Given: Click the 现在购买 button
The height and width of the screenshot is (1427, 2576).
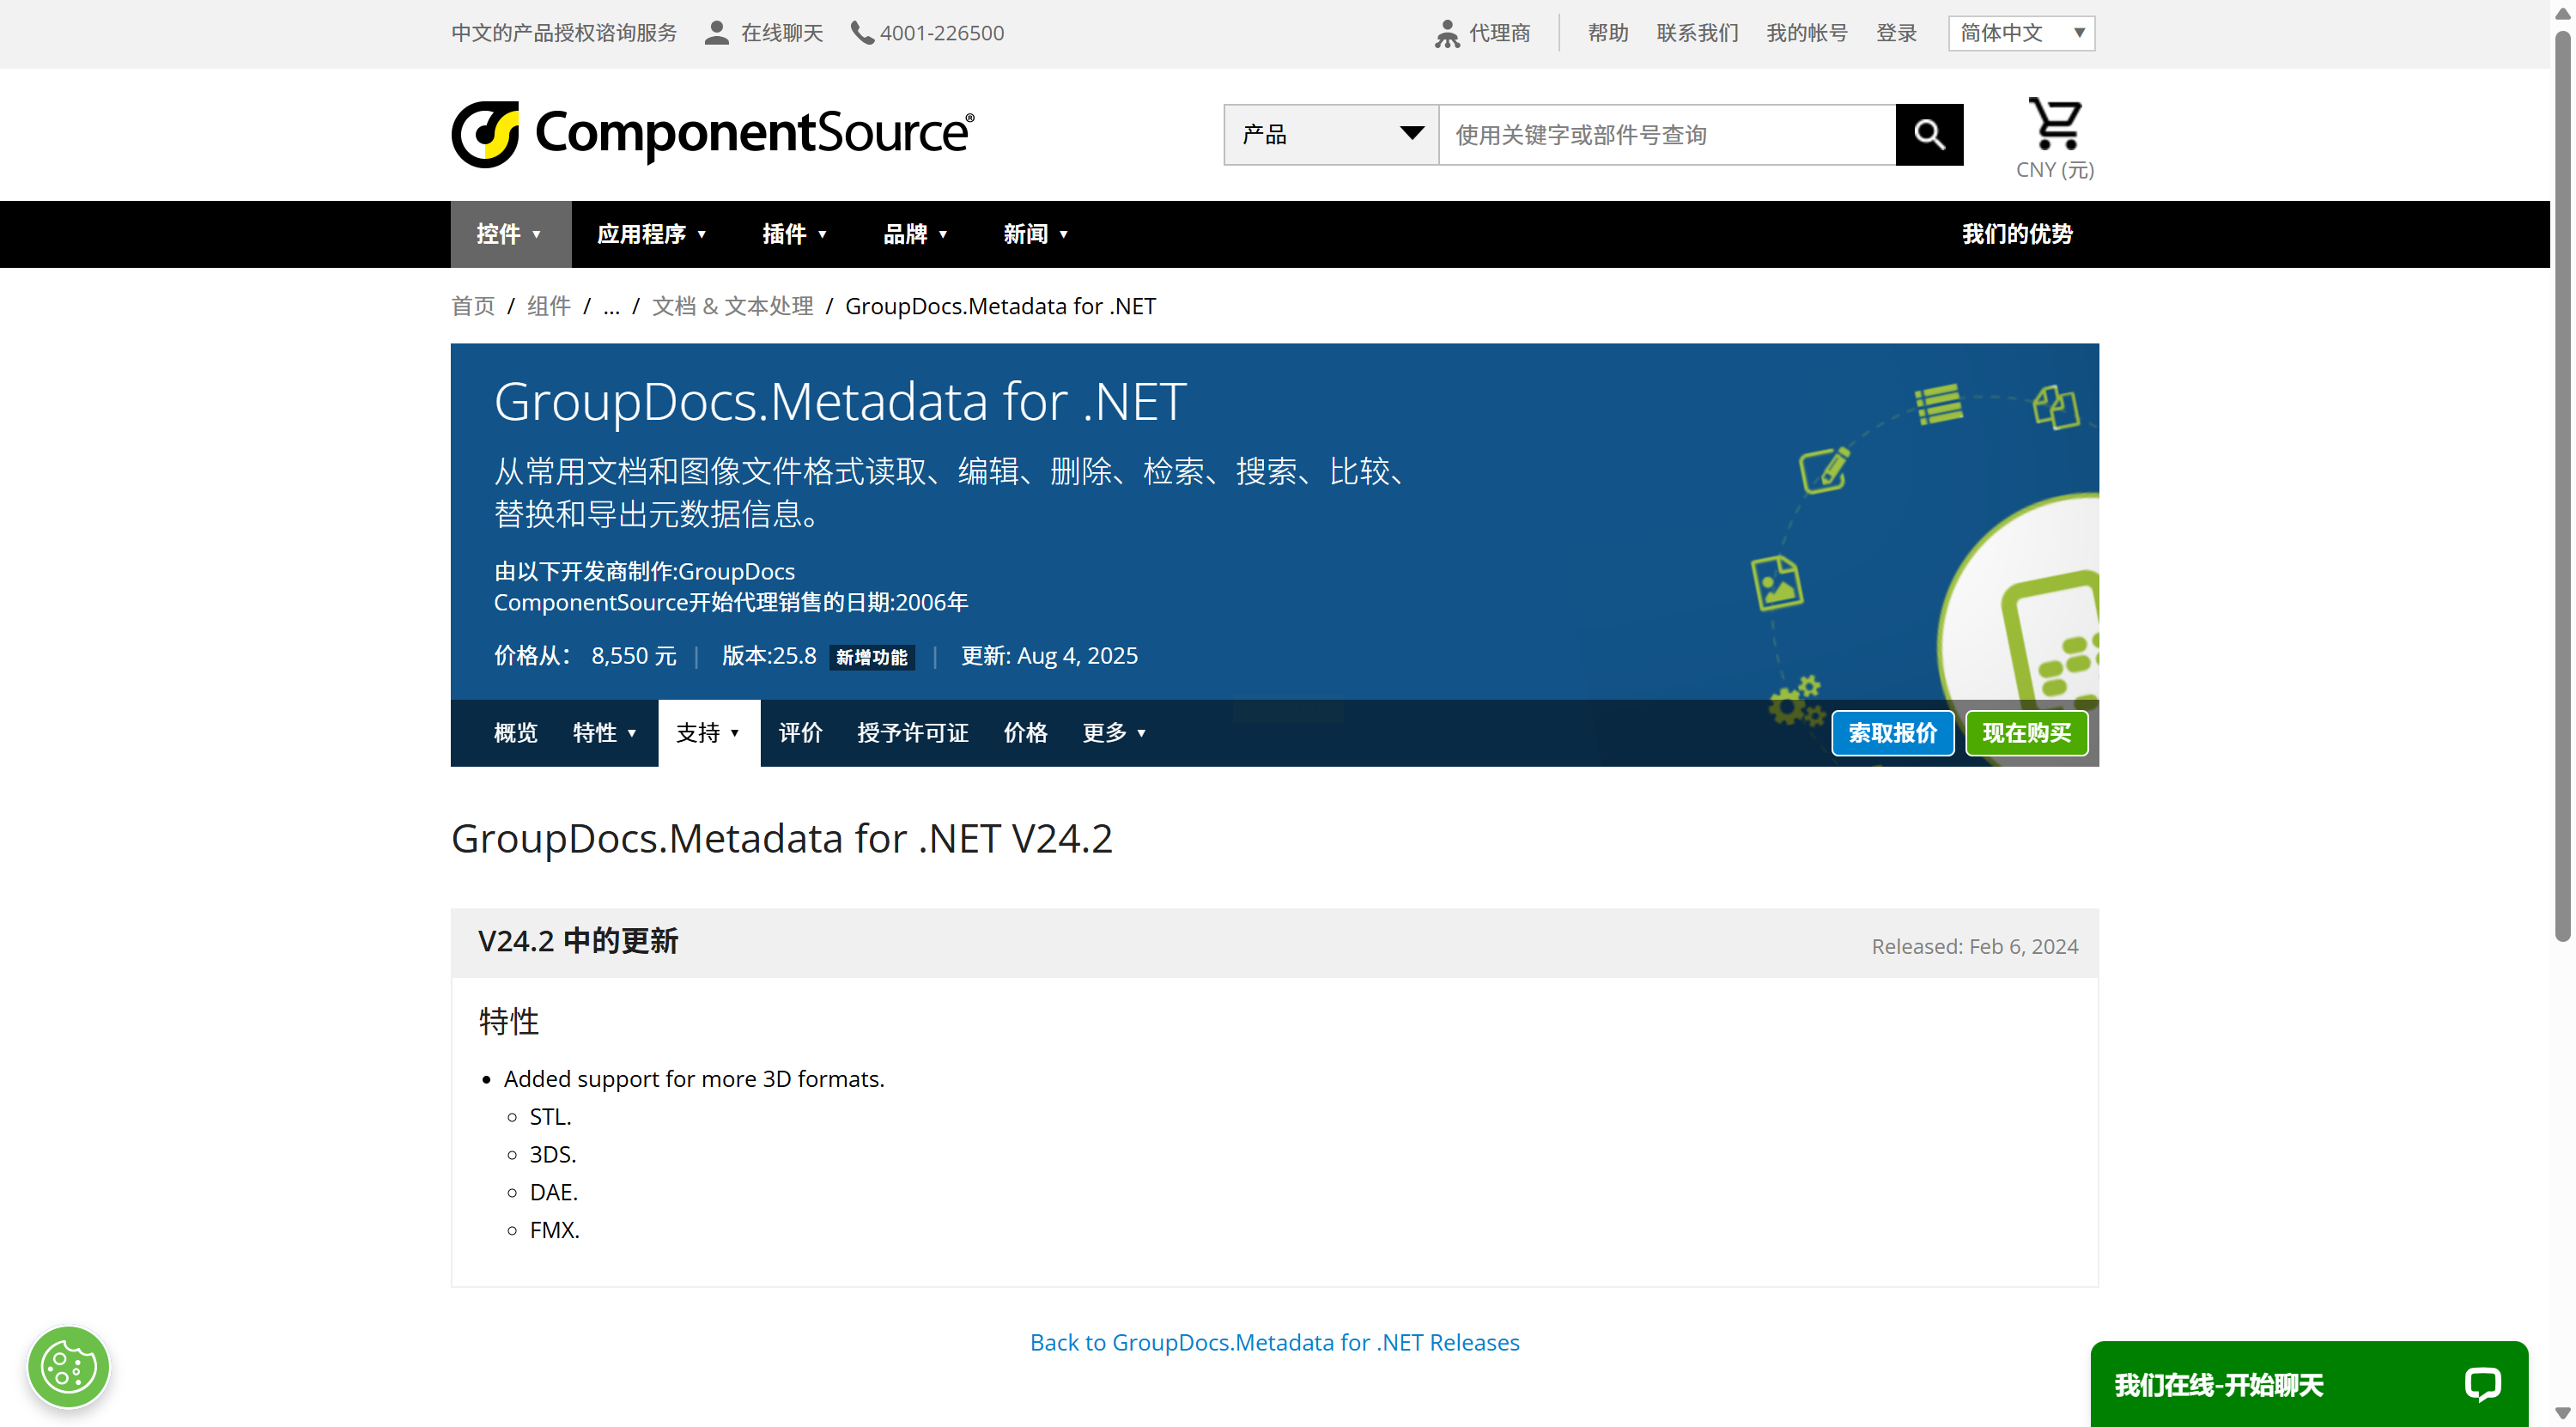Looking at the screenshot, I should pos(2026,733).
